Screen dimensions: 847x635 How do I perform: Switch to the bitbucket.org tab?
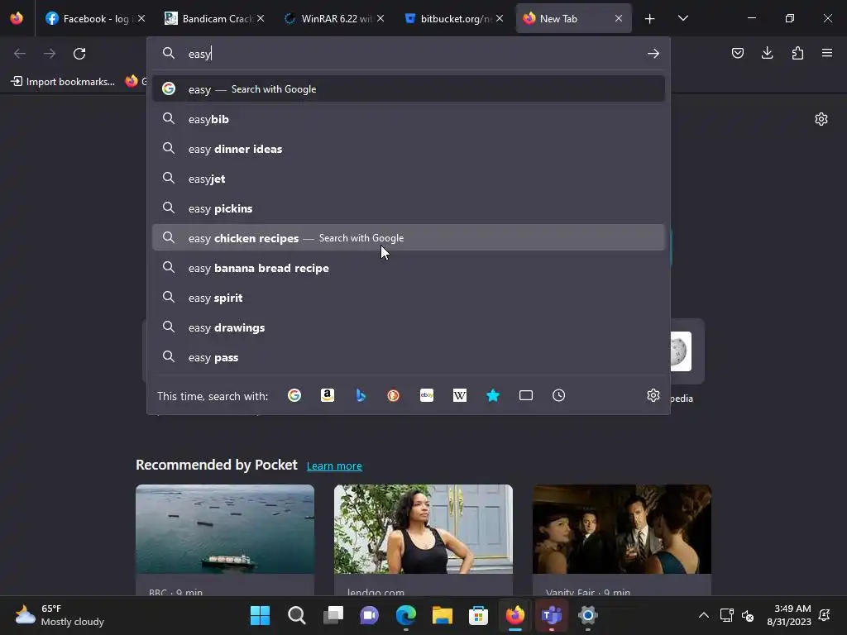coord(447,19)
